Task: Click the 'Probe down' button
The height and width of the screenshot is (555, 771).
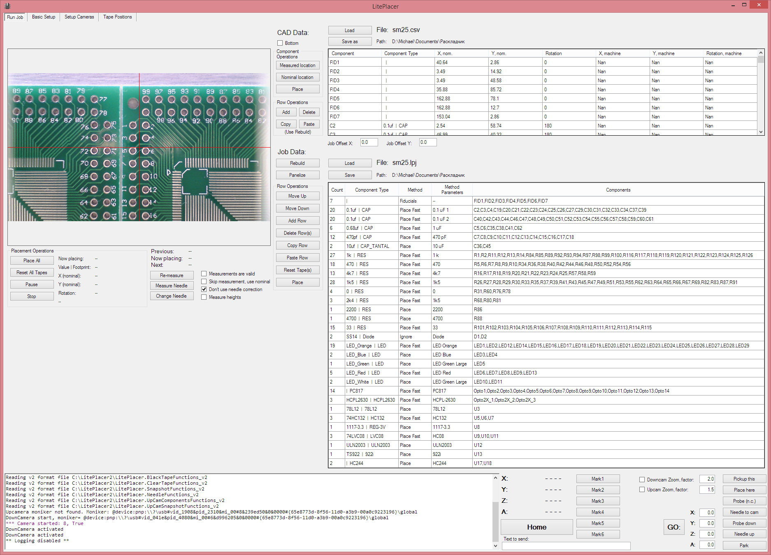Action: click(744, 523)
